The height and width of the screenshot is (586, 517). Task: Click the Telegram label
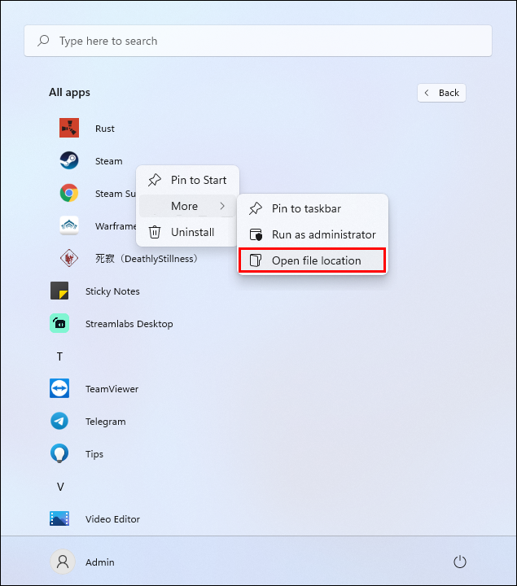pyautogui.click(x=105, y=422)
